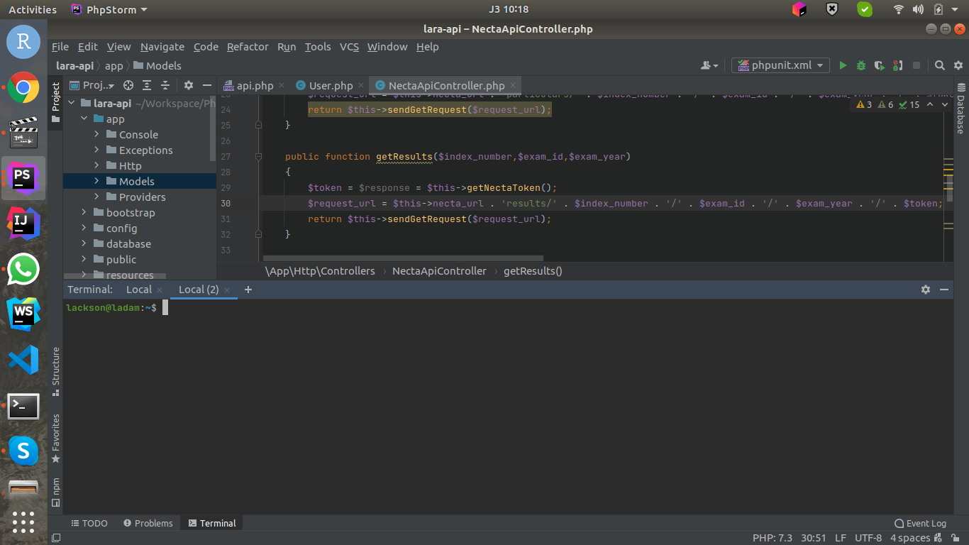Go to previous highlighted error arrow

click(929, 104)
